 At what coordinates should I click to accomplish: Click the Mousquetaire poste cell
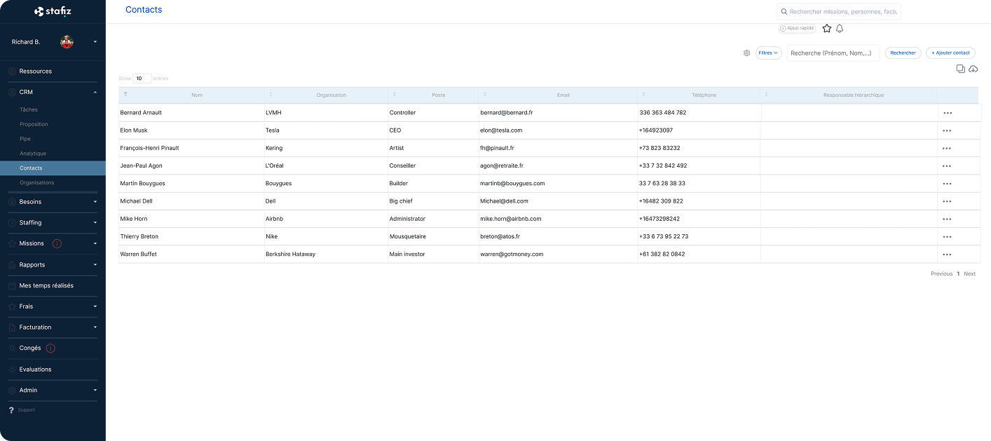tap(408, 237)
